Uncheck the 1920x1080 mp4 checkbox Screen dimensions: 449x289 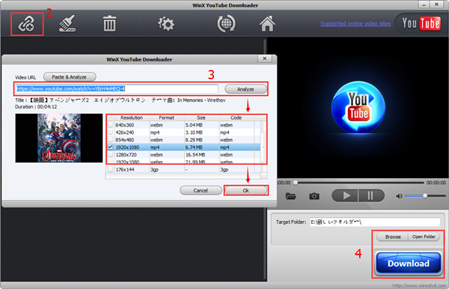(x=110, y=147)
